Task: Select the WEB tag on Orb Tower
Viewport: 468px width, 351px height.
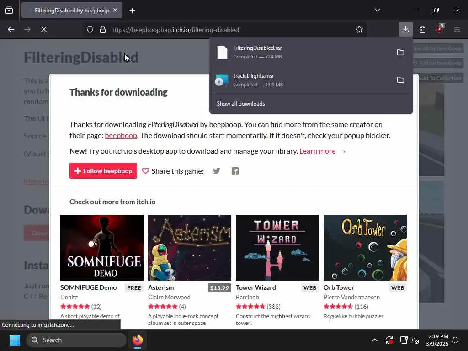Action: 398,288
